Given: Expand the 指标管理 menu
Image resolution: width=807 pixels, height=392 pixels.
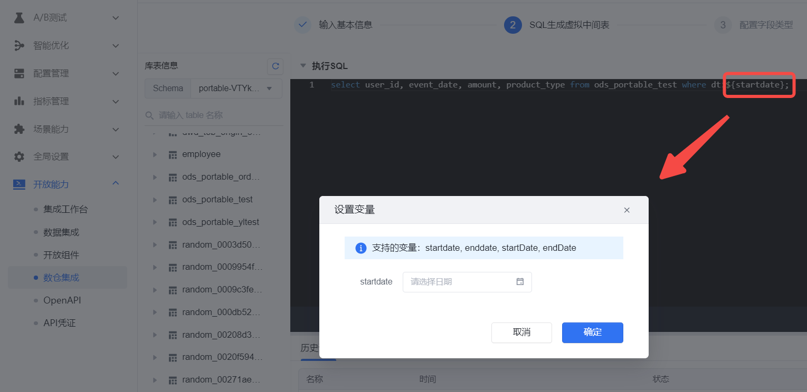Looking at the screenshot, I should pyautogui.click(x=116, y=101).
